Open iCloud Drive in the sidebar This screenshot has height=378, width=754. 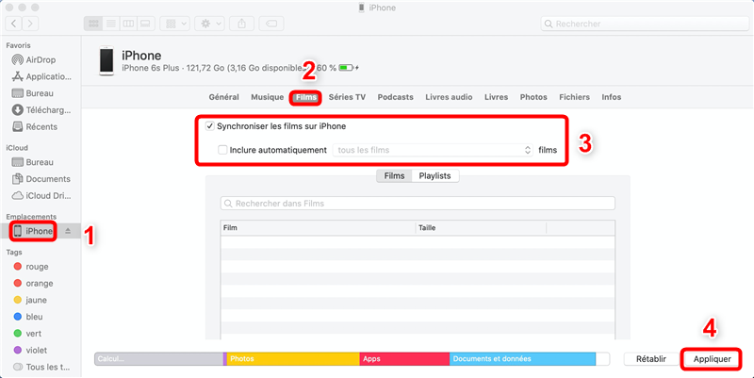point(41,196)
